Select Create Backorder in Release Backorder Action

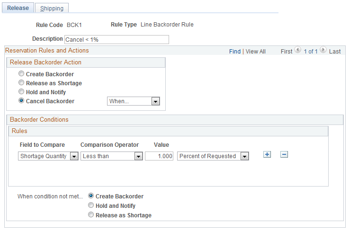pyautogui.click(x=21, y=73)
